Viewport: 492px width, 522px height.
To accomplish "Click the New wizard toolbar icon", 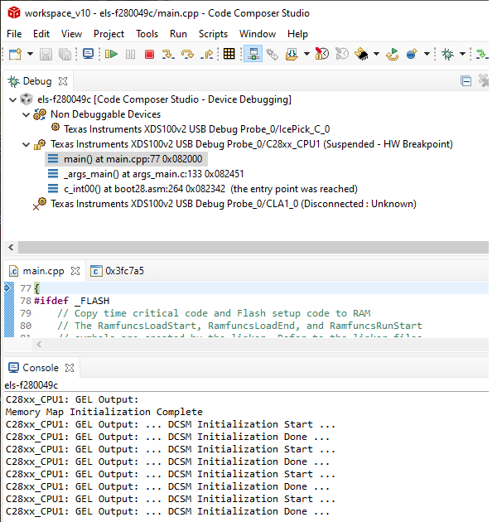I will (x=15, y=54).
